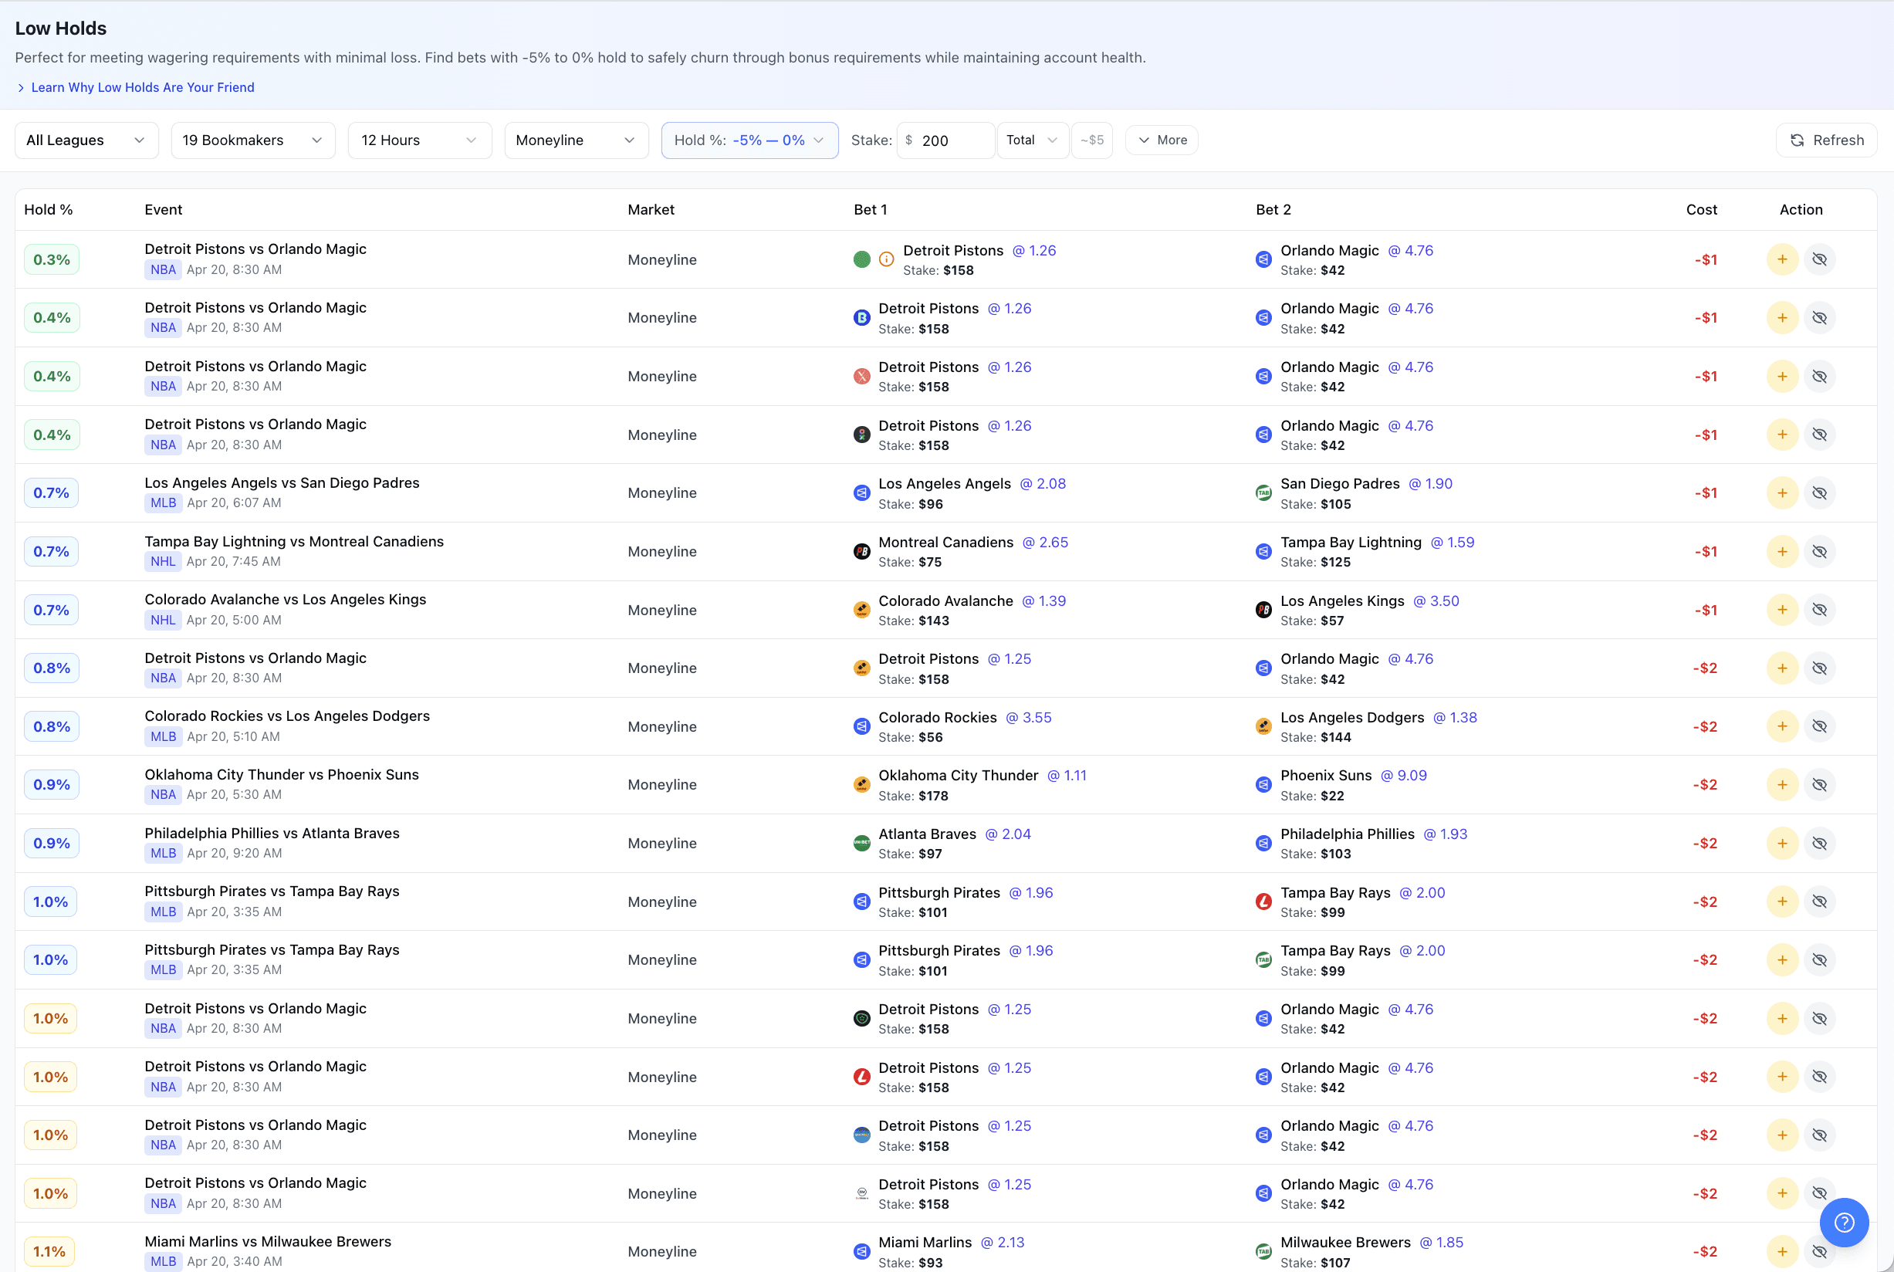Open the 12 Hours time dropdown
The width and height of the screenshot is (1894, 1272).
coord(418,140)
